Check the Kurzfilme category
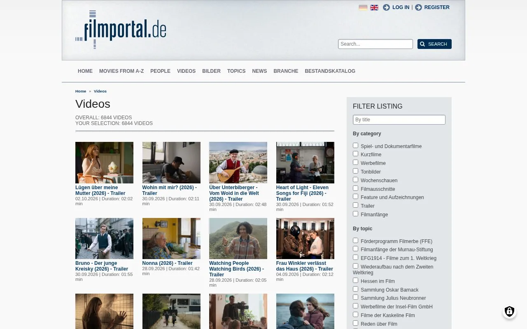The height and width of the screenshot is (329, 527). coord(355,154)
